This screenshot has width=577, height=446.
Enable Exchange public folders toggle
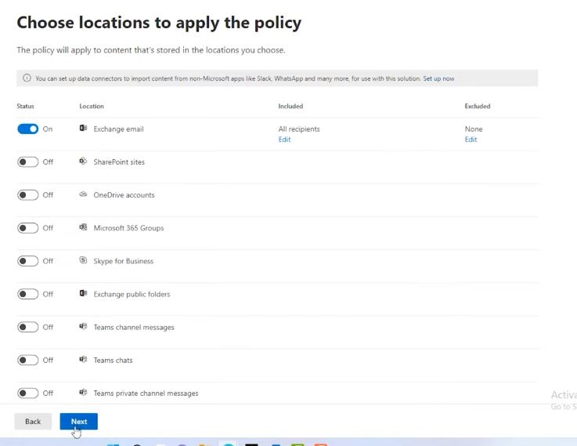tap(27, 294)
